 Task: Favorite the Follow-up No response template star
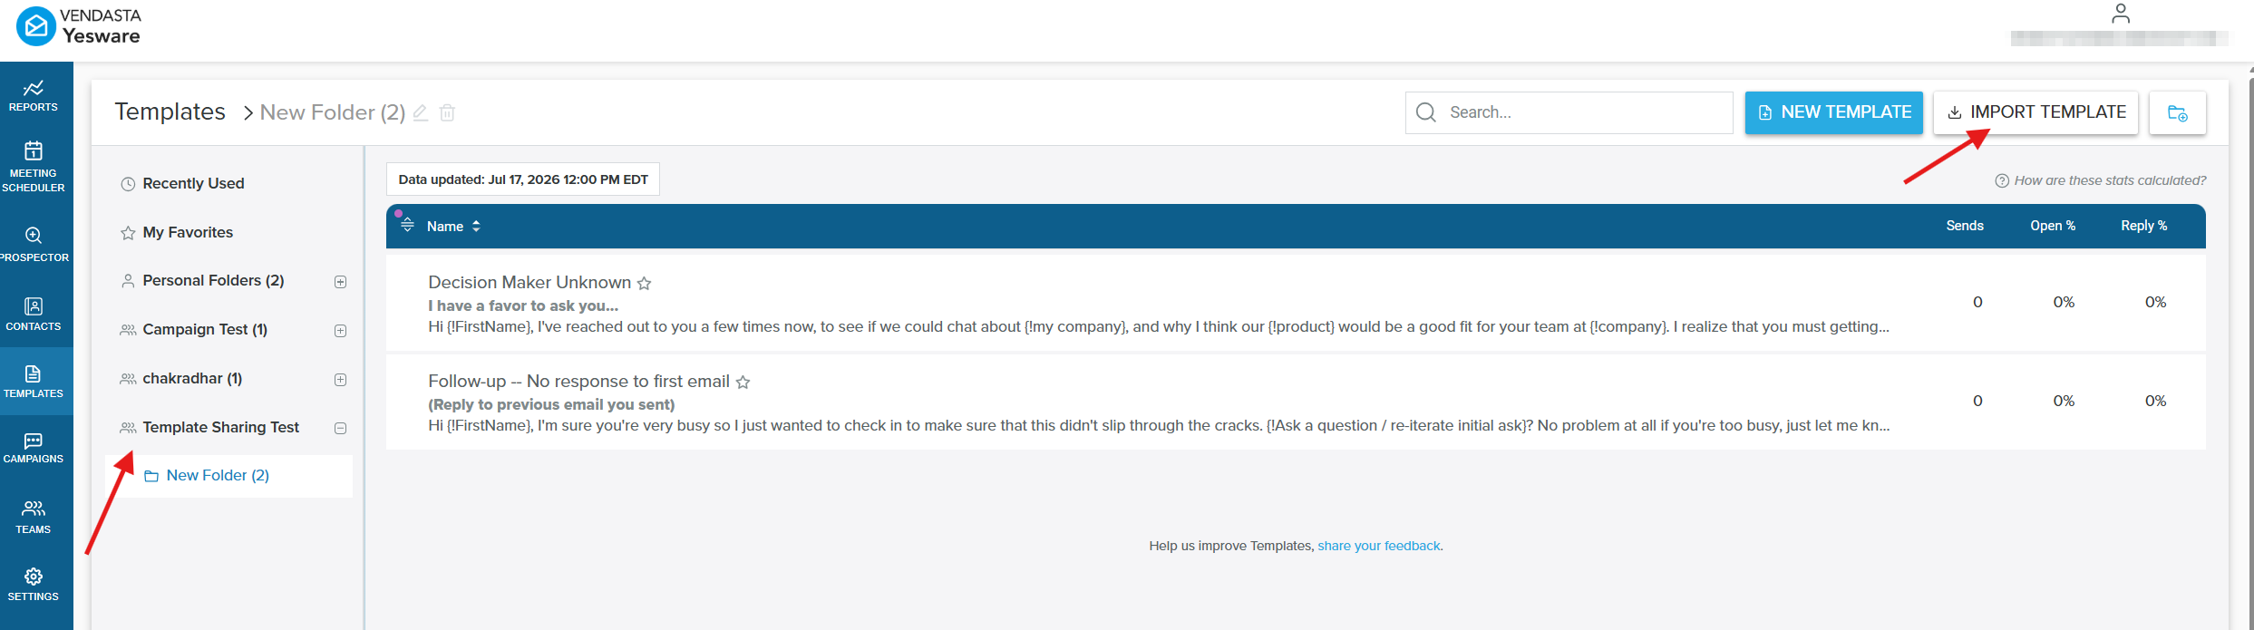[x=743, y=383]
